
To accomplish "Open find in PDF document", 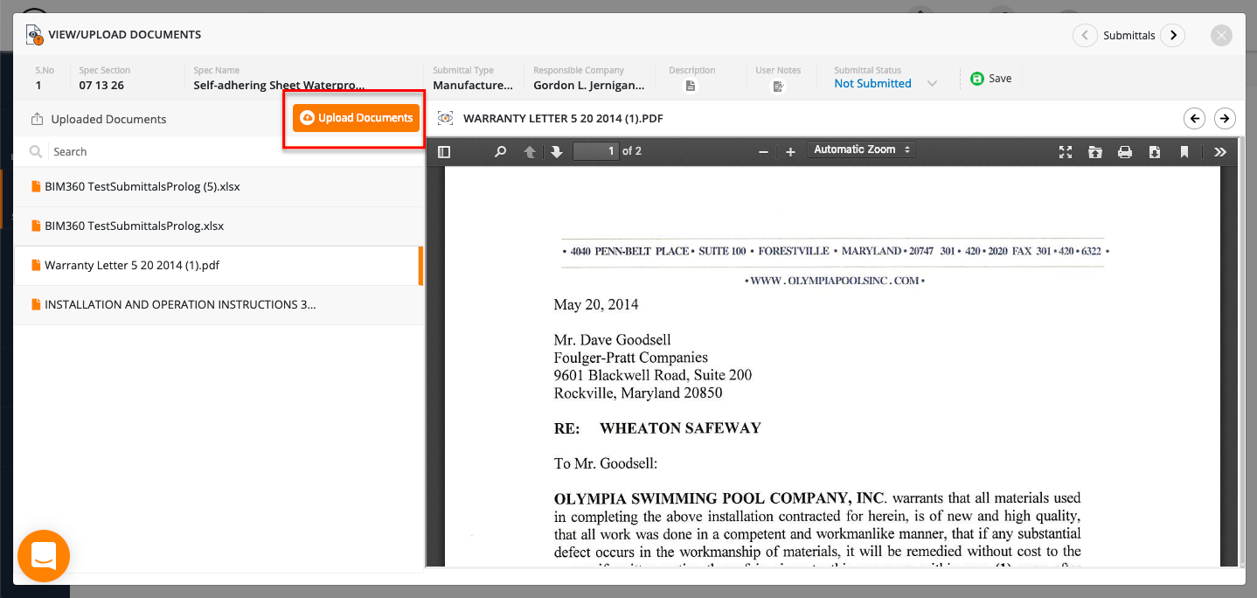I will click(x=500, y=152).
